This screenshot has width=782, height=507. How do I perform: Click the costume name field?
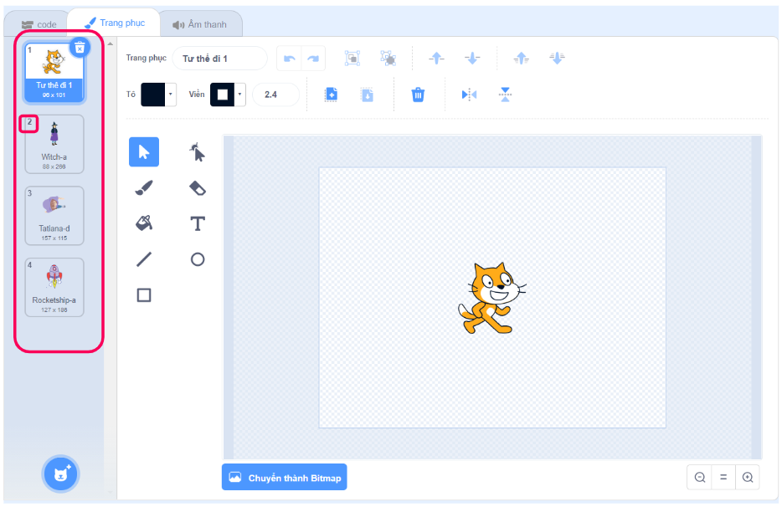220,59
